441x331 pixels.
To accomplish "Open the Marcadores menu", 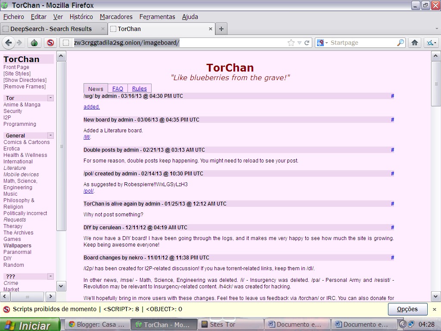I will (116, 17).
